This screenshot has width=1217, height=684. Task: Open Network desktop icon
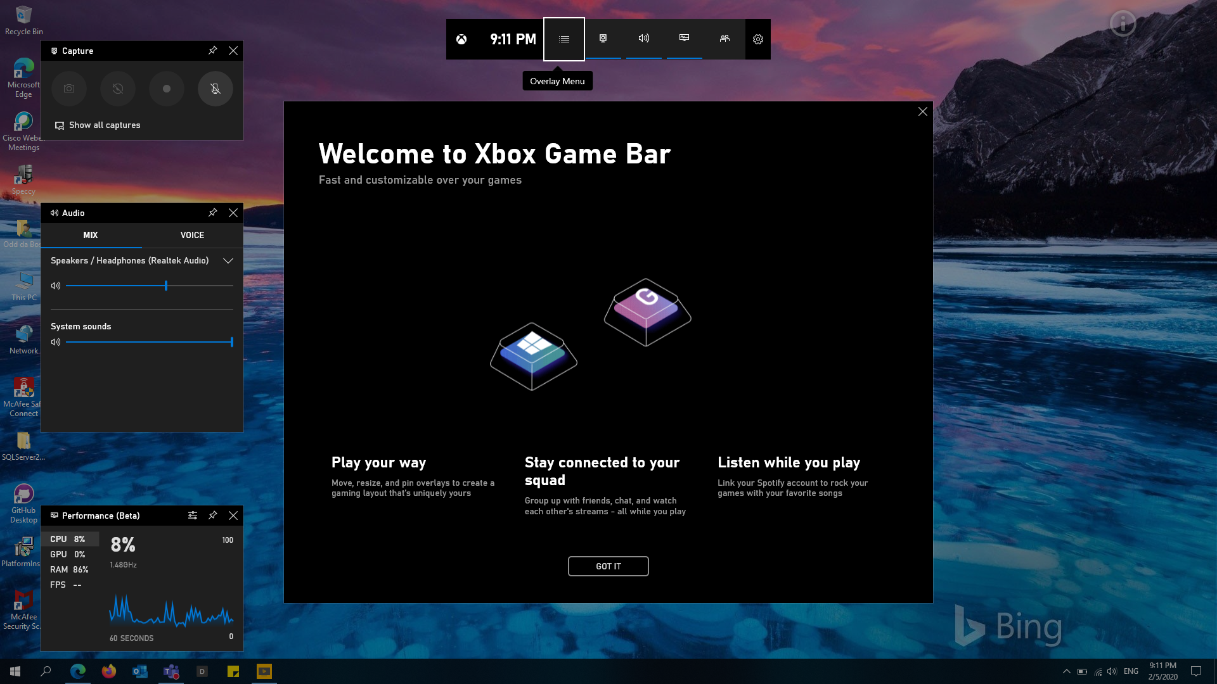23,339
